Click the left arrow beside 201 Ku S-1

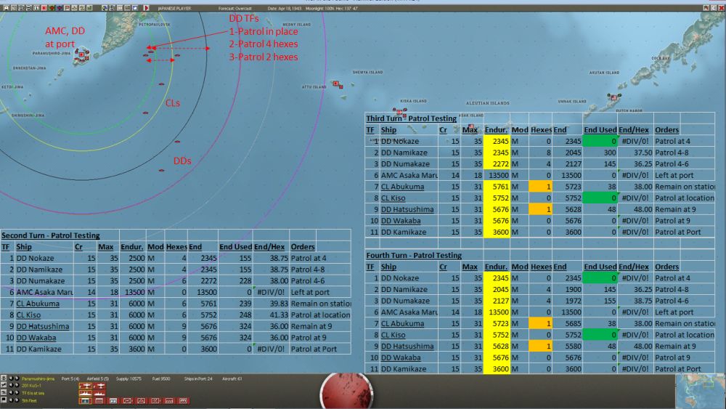tap(11, 385)
